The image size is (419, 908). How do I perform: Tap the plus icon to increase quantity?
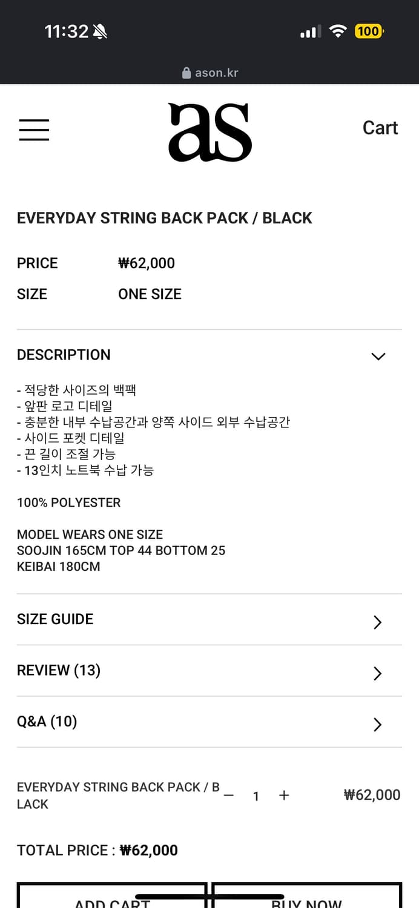coord(284,795)
